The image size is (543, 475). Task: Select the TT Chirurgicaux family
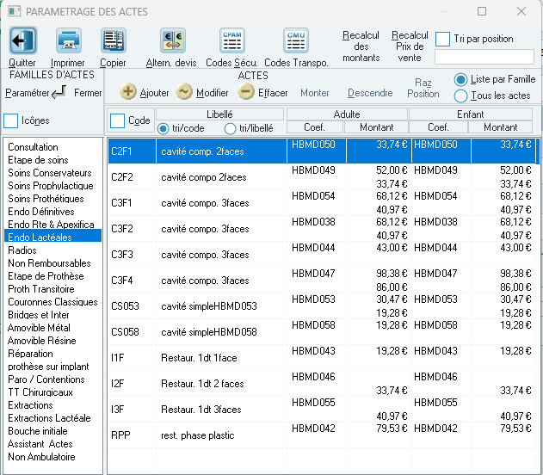(x=53, y=392)
